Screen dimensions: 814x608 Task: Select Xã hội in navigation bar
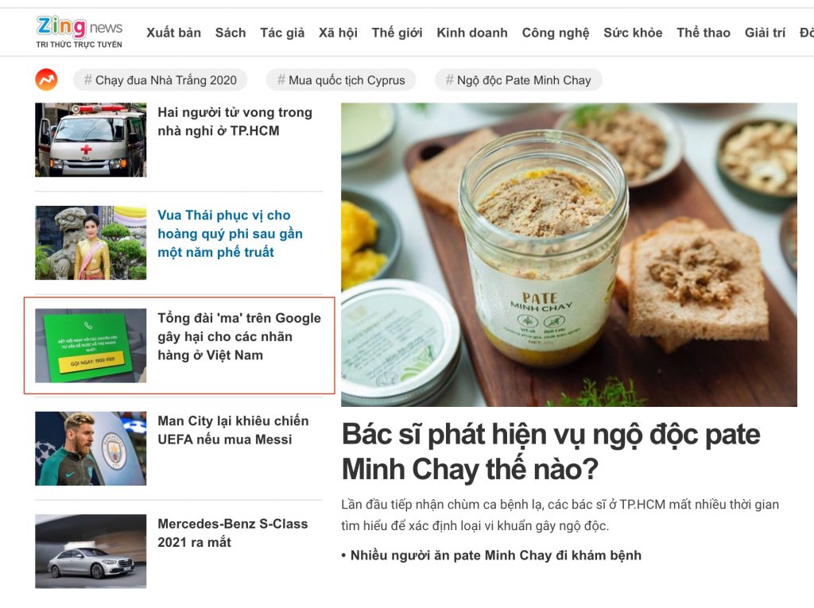[338, 33]
